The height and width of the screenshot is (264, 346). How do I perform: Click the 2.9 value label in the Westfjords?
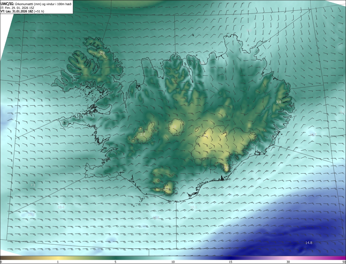(x=102, y=53)
